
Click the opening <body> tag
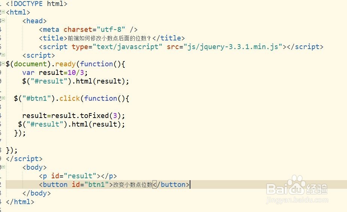click(35, 167)
